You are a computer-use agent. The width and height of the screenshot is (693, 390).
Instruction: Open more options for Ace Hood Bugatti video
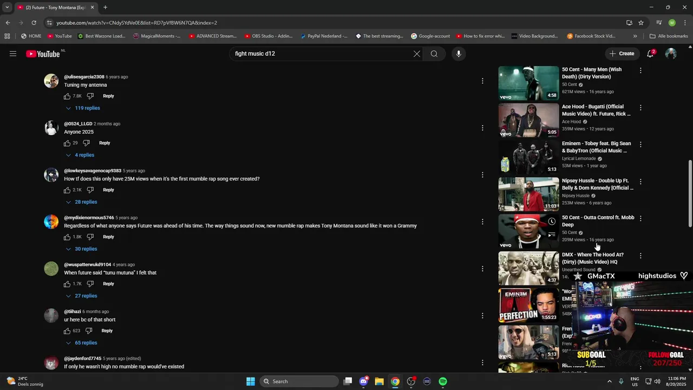640,108
